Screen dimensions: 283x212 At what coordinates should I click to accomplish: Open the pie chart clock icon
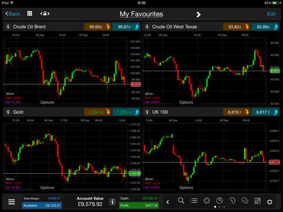(219, 201)
